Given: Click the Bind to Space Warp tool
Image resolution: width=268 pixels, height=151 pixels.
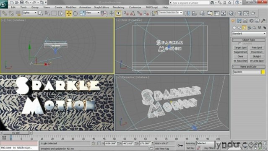Looking at the screenshot, I should tap(18, 13).
